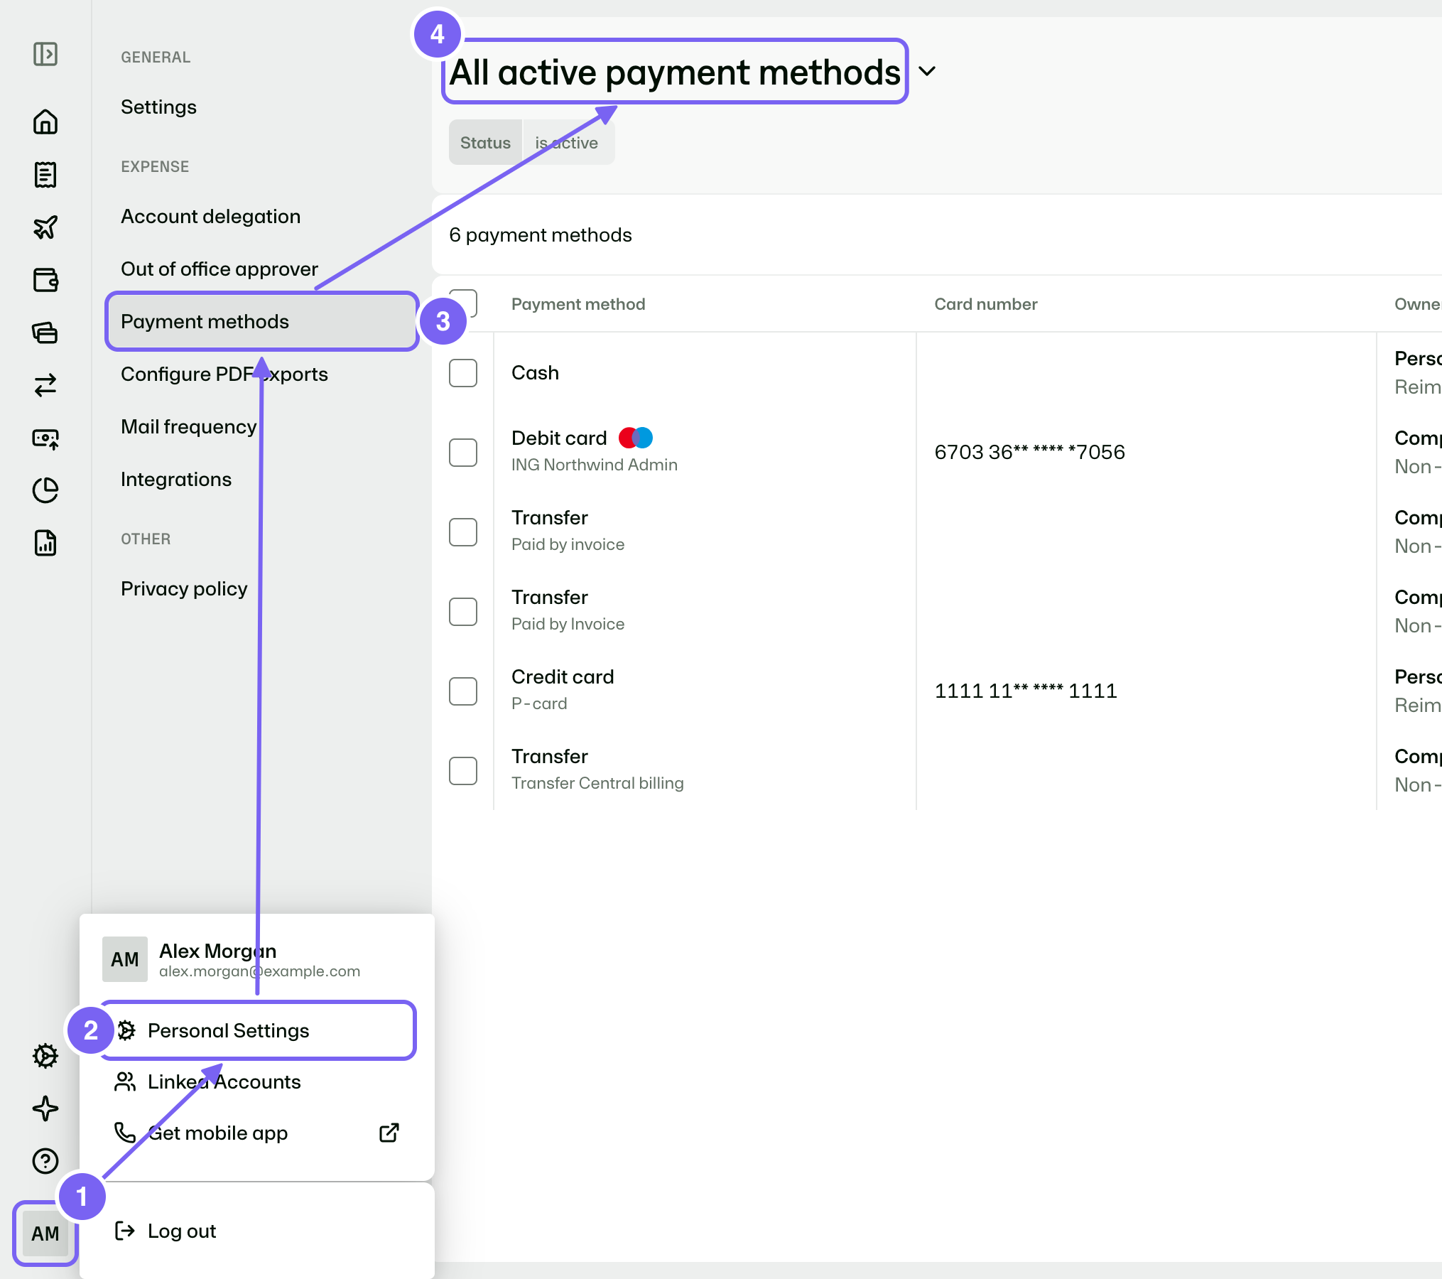Open Out of office approver
Viewport: 1442px width, 1279px height.
click(219, 269)
